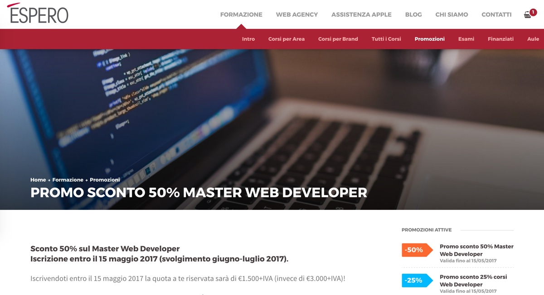This screenshot has height=295, width=544.
Task: Open the Finanziati section
Action: 500,39
